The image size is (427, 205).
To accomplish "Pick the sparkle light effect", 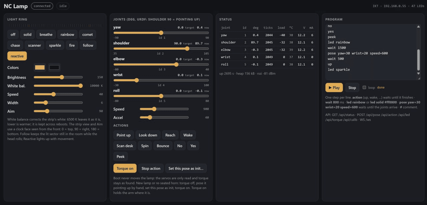I will coord(55,45).
